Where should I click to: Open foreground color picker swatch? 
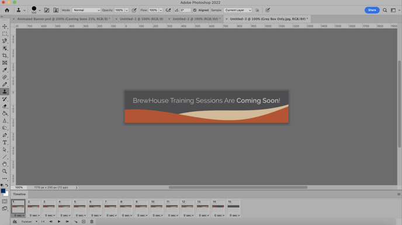pos(3,191)
